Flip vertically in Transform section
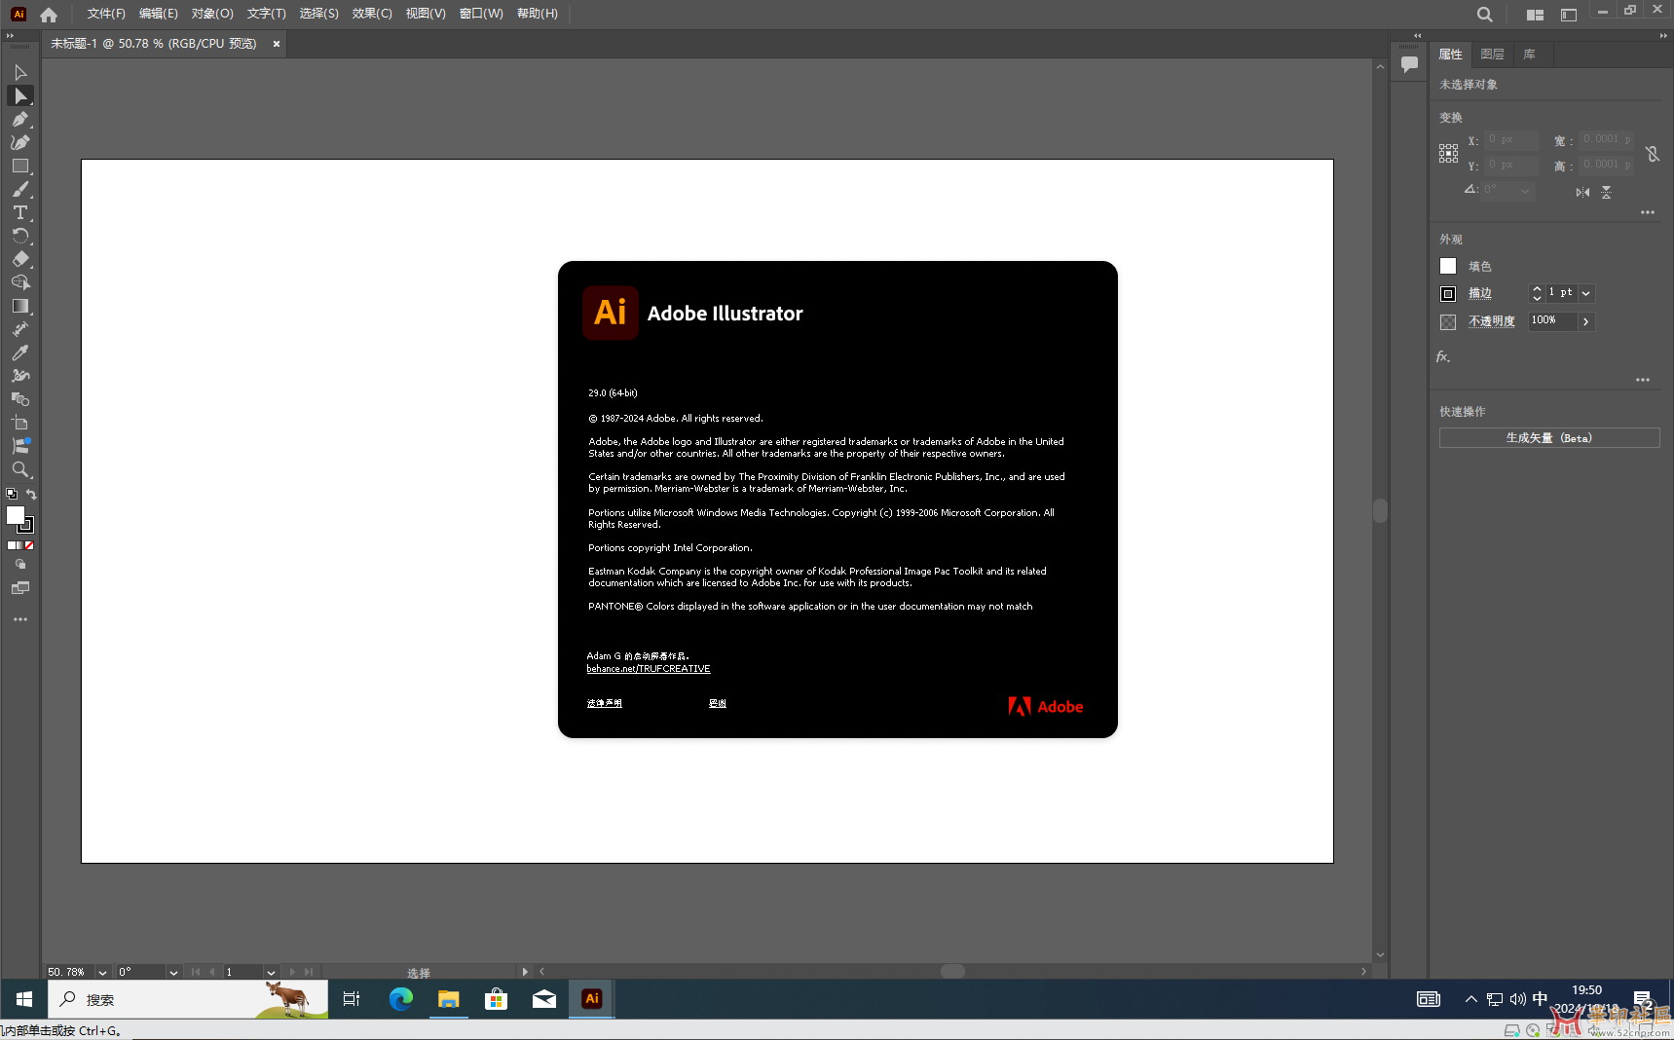 pos(1607,192)
